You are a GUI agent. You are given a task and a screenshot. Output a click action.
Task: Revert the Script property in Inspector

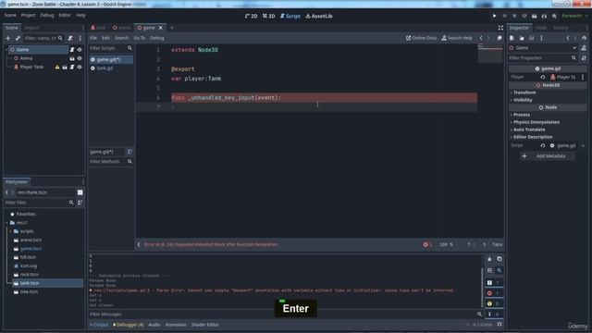(x=543, y=145)
